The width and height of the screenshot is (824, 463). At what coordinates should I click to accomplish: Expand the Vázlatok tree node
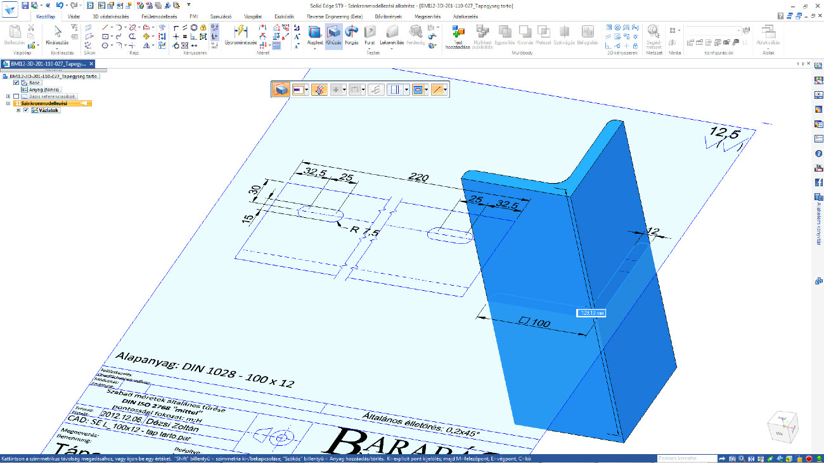18,110
